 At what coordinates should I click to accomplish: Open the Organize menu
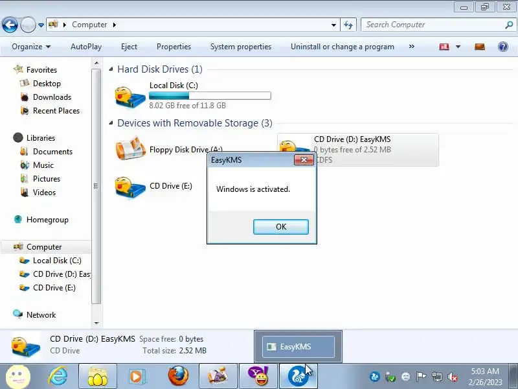tap(31, 47)
